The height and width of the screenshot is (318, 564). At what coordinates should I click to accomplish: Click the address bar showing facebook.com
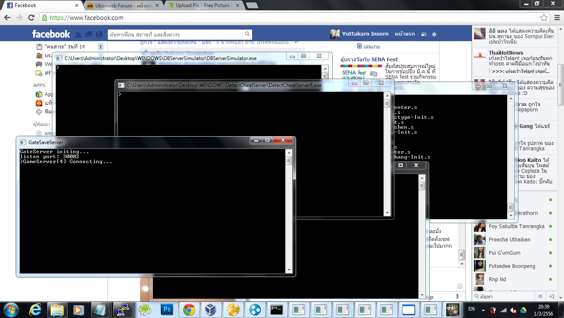tap(290, 18)
